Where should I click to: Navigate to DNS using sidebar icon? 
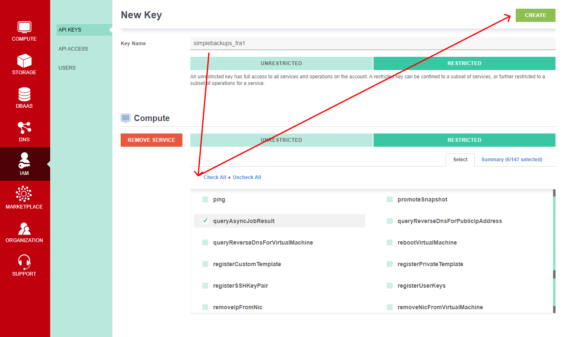click(24, 131)
